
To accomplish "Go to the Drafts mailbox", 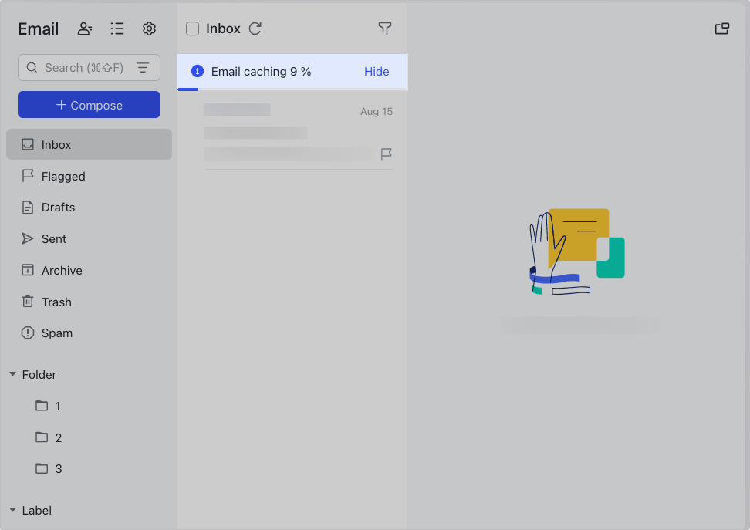I will (x=58, y=208).
